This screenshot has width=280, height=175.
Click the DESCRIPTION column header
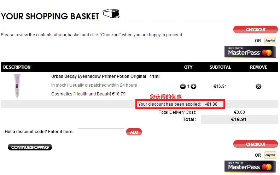17,67
